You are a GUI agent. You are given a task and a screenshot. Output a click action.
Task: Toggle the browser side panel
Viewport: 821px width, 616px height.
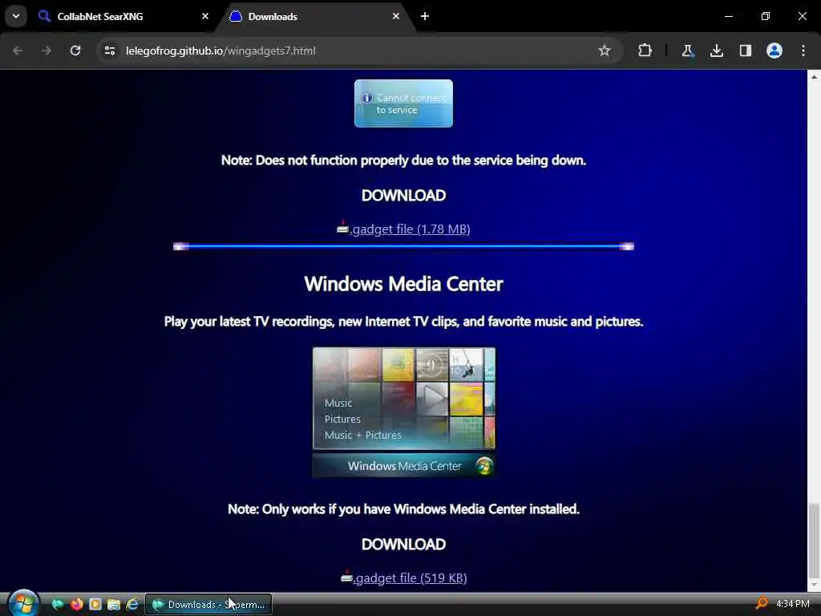click(745, 51)
